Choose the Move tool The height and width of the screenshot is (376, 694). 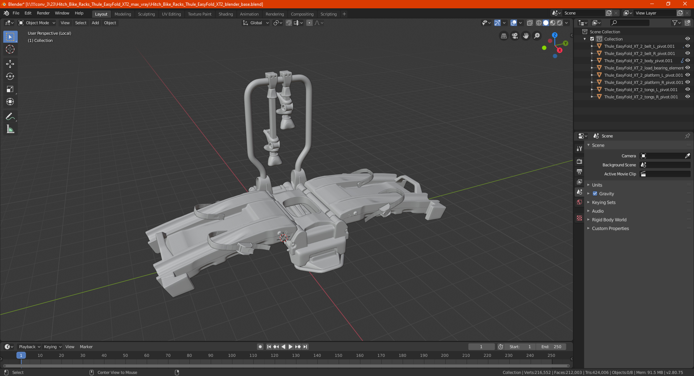coord(10,64)
